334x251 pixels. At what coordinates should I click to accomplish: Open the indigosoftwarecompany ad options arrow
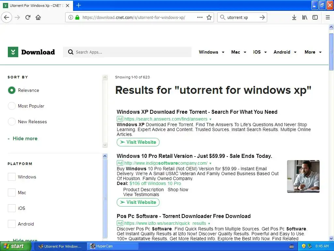coord(210,163)
